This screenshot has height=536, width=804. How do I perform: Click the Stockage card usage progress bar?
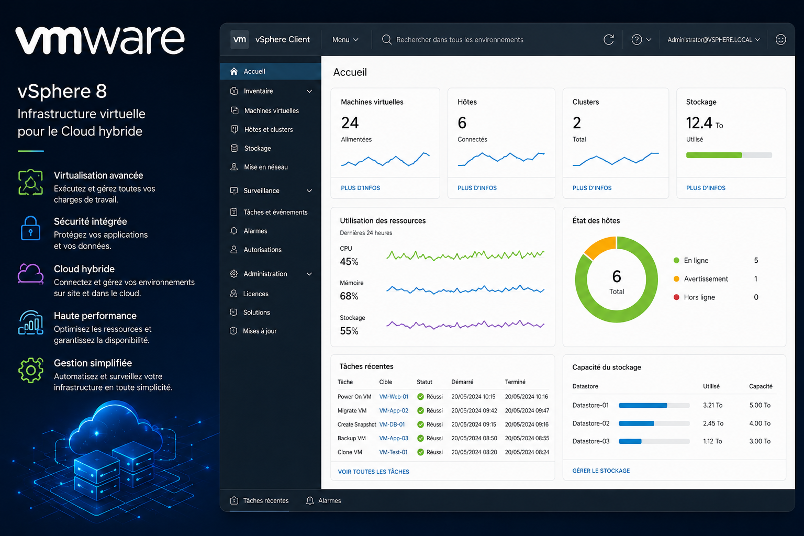pyautogui.click(x=729, y=155)
